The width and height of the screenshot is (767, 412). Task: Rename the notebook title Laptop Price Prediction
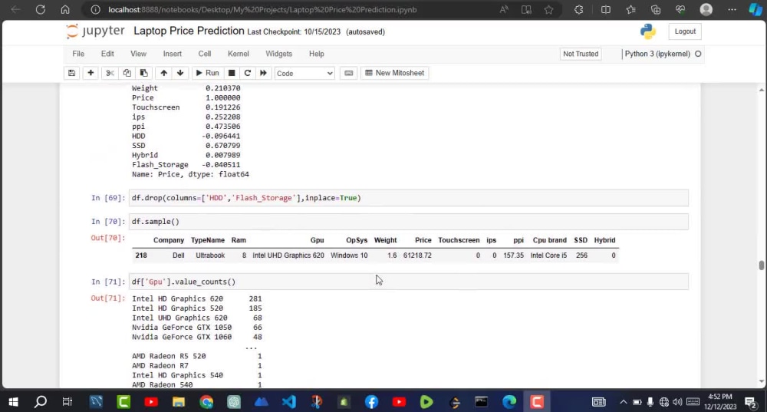[x=189, y=31]
